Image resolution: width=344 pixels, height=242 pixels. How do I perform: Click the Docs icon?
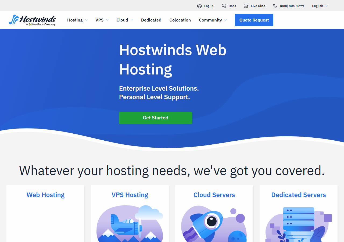point(224,6)
